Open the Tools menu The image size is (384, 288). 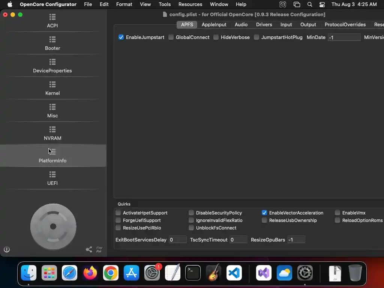[165, 4]
